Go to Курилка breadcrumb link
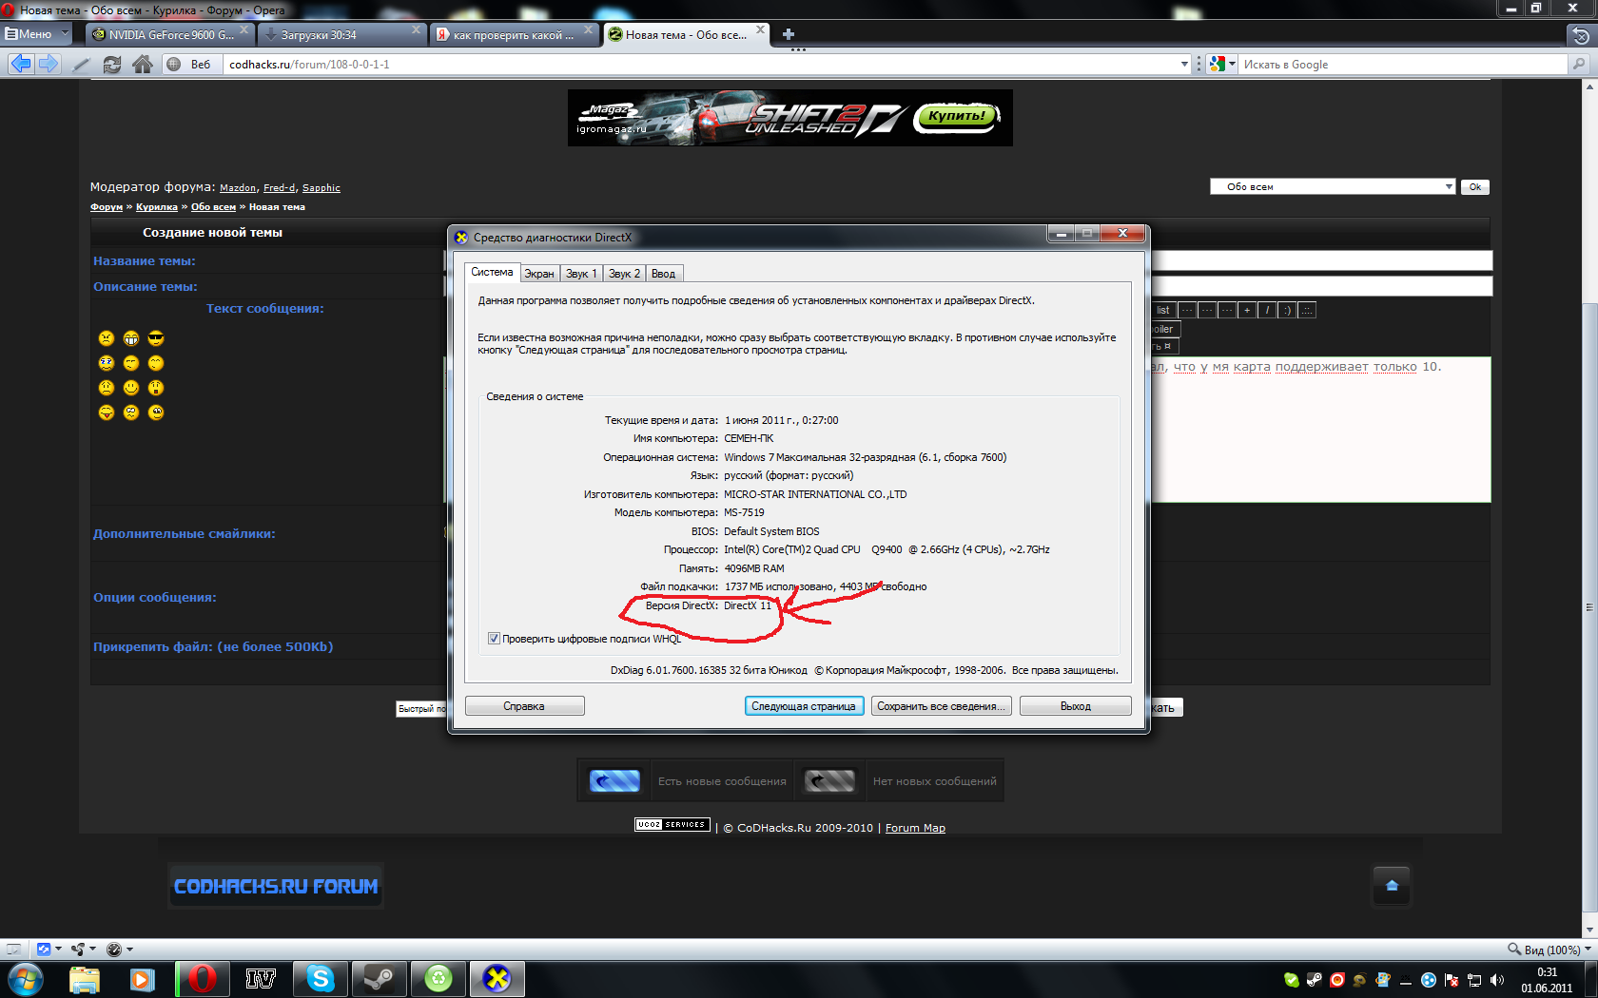 pos(157,207)
